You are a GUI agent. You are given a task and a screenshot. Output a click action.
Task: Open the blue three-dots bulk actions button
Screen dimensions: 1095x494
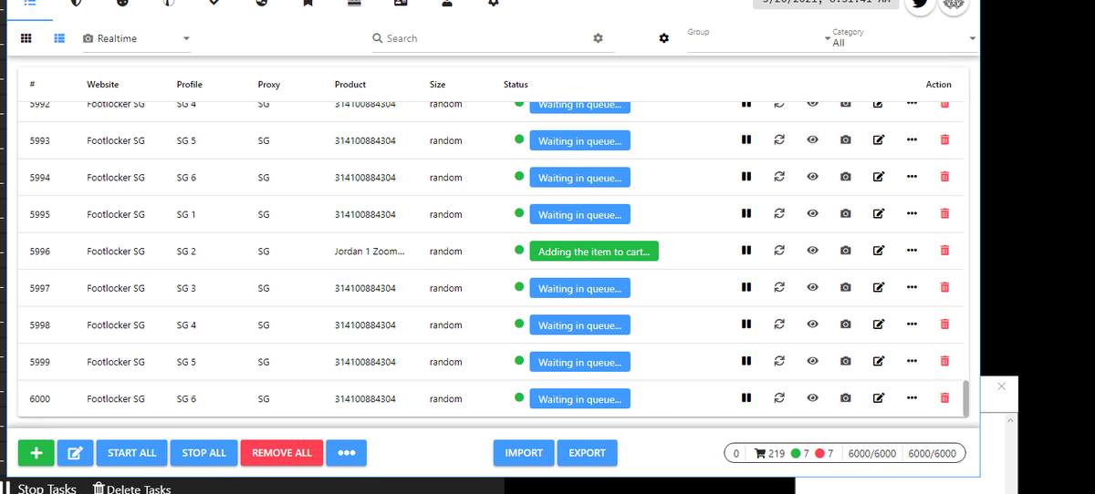(346, 453)
